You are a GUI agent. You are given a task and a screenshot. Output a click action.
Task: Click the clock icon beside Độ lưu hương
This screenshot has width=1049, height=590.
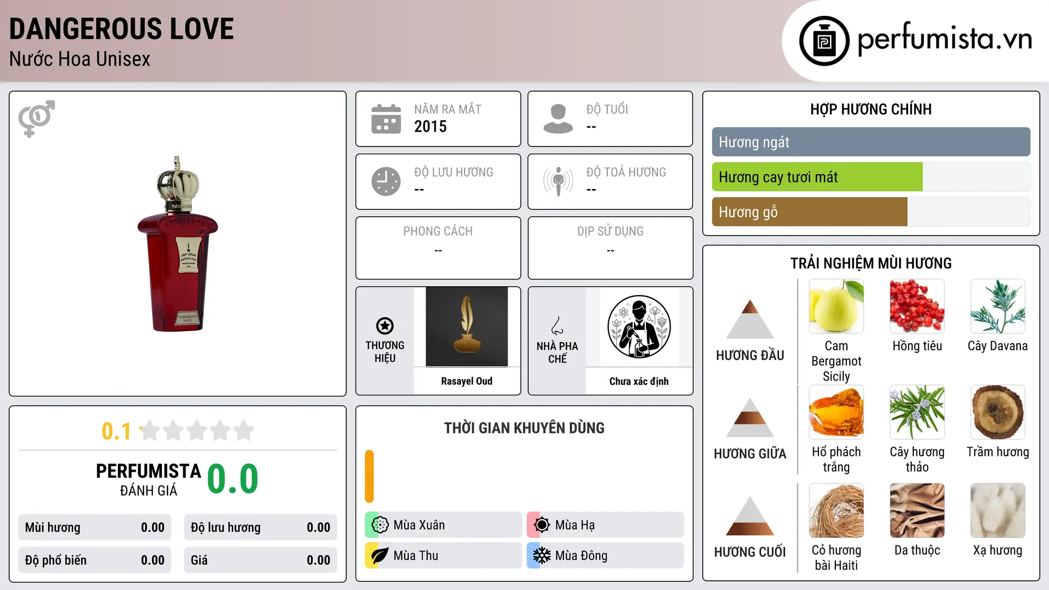click(386, 181)
